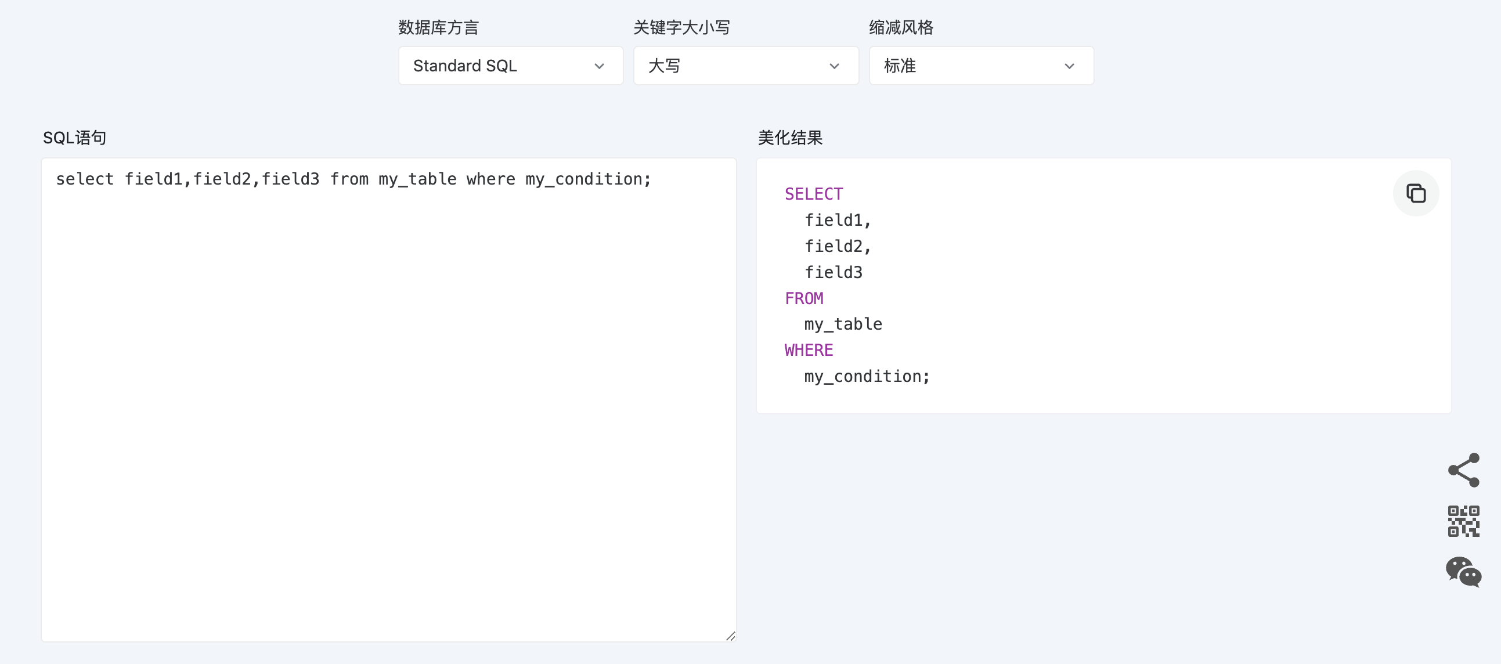Click the my_table text in the result
The height and width of the screenshot is (664, 1501).
843,324
